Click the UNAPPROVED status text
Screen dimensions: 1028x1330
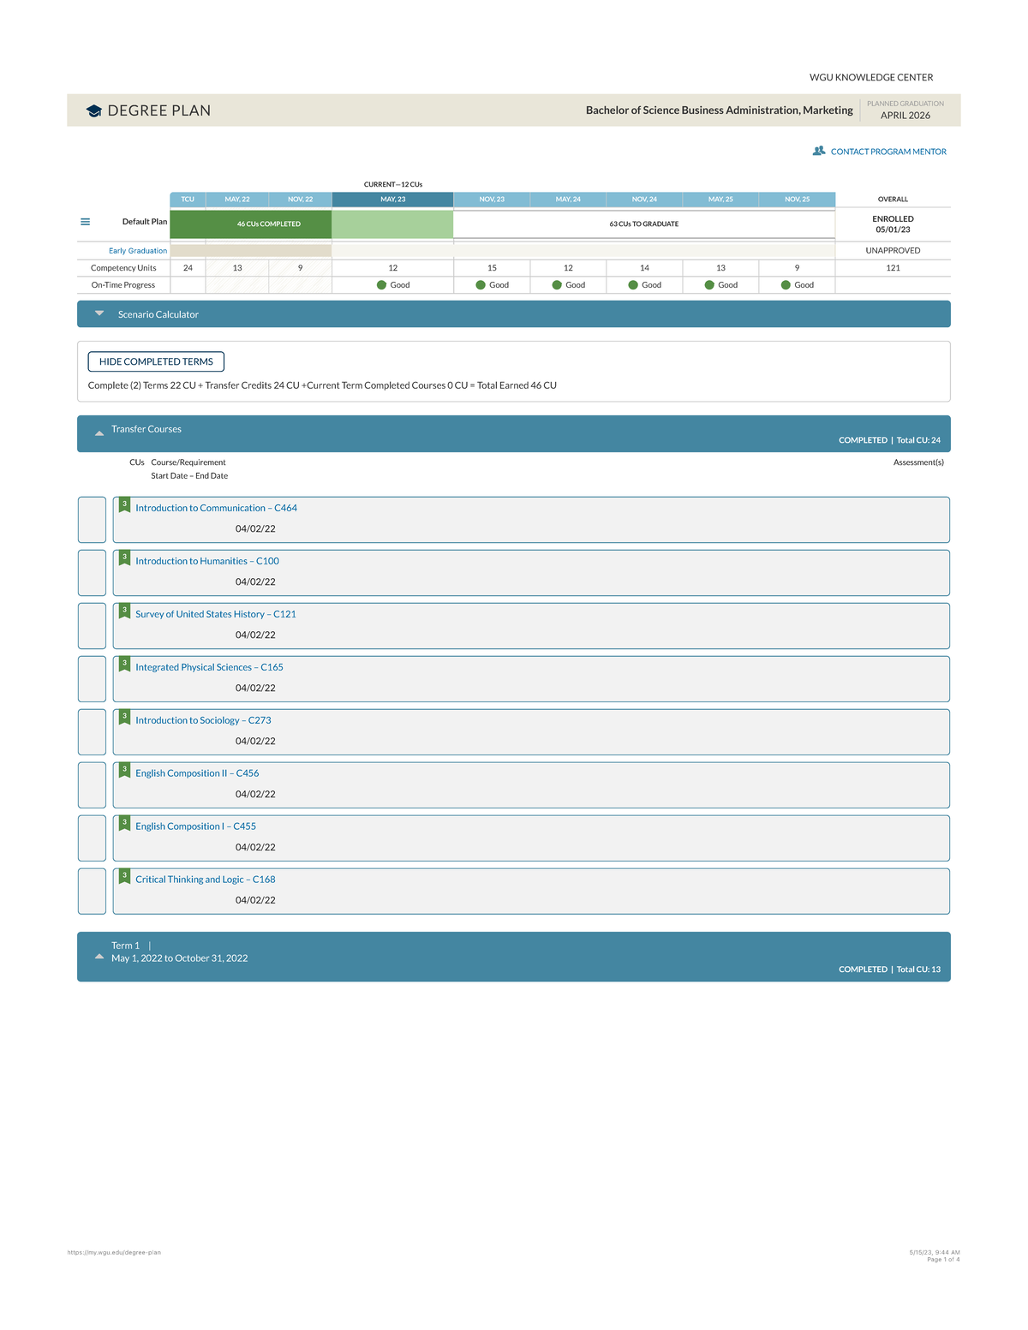click(x=893, y=251)
